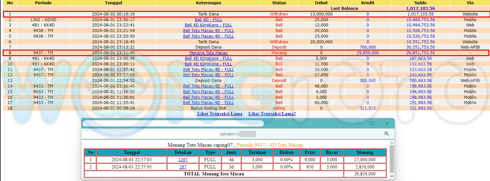Click the zoom magnifier icon in popup address bar
490x181 pixels.
tap(387, 134)
